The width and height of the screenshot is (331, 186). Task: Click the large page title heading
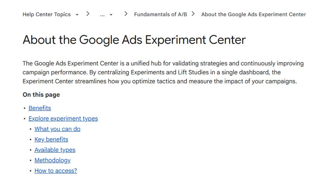click(x=134, y=40)
